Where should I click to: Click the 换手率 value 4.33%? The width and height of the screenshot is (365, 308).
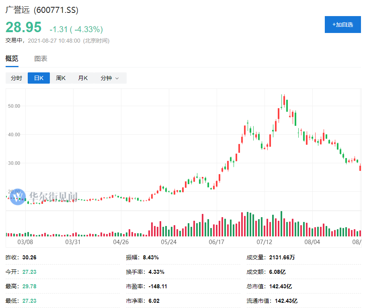coord(156,272)
